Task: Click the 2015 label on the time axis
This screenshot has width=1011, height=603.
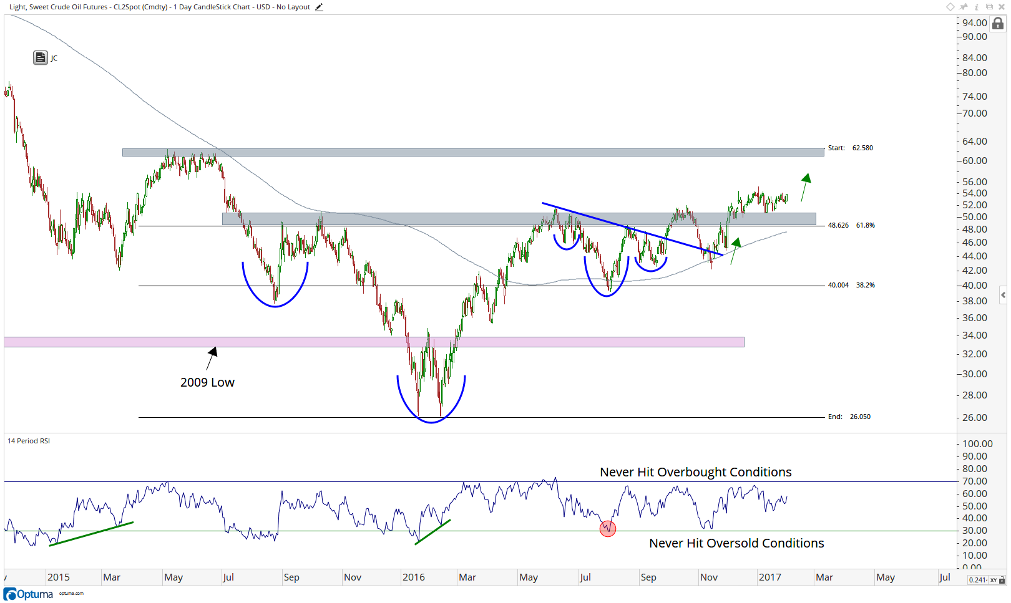Action: click(59, 577)
